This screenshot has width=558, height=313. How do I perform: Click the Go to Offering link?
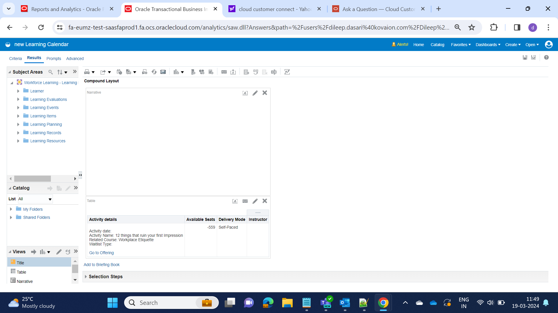point(101,253)
